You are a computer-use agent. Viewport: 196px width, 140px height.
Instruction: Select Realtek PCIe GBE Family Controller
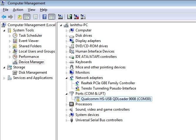click(108, 83)
